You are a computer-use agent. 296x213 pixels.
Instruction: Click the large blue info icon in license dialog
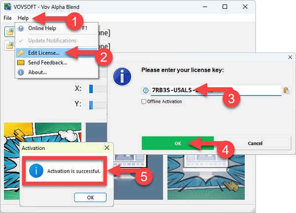[x=122, y=77]
